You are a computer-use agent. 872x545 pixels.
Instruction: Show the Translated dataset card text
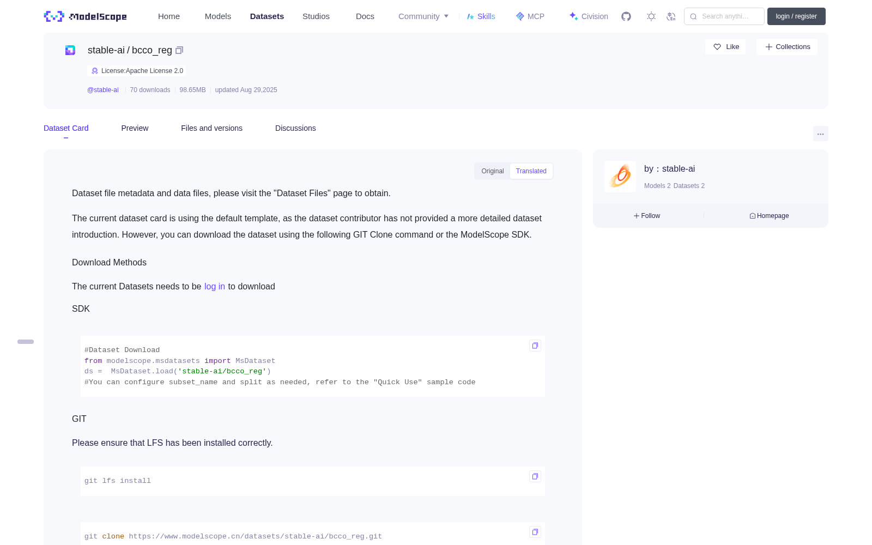(531, 171)
